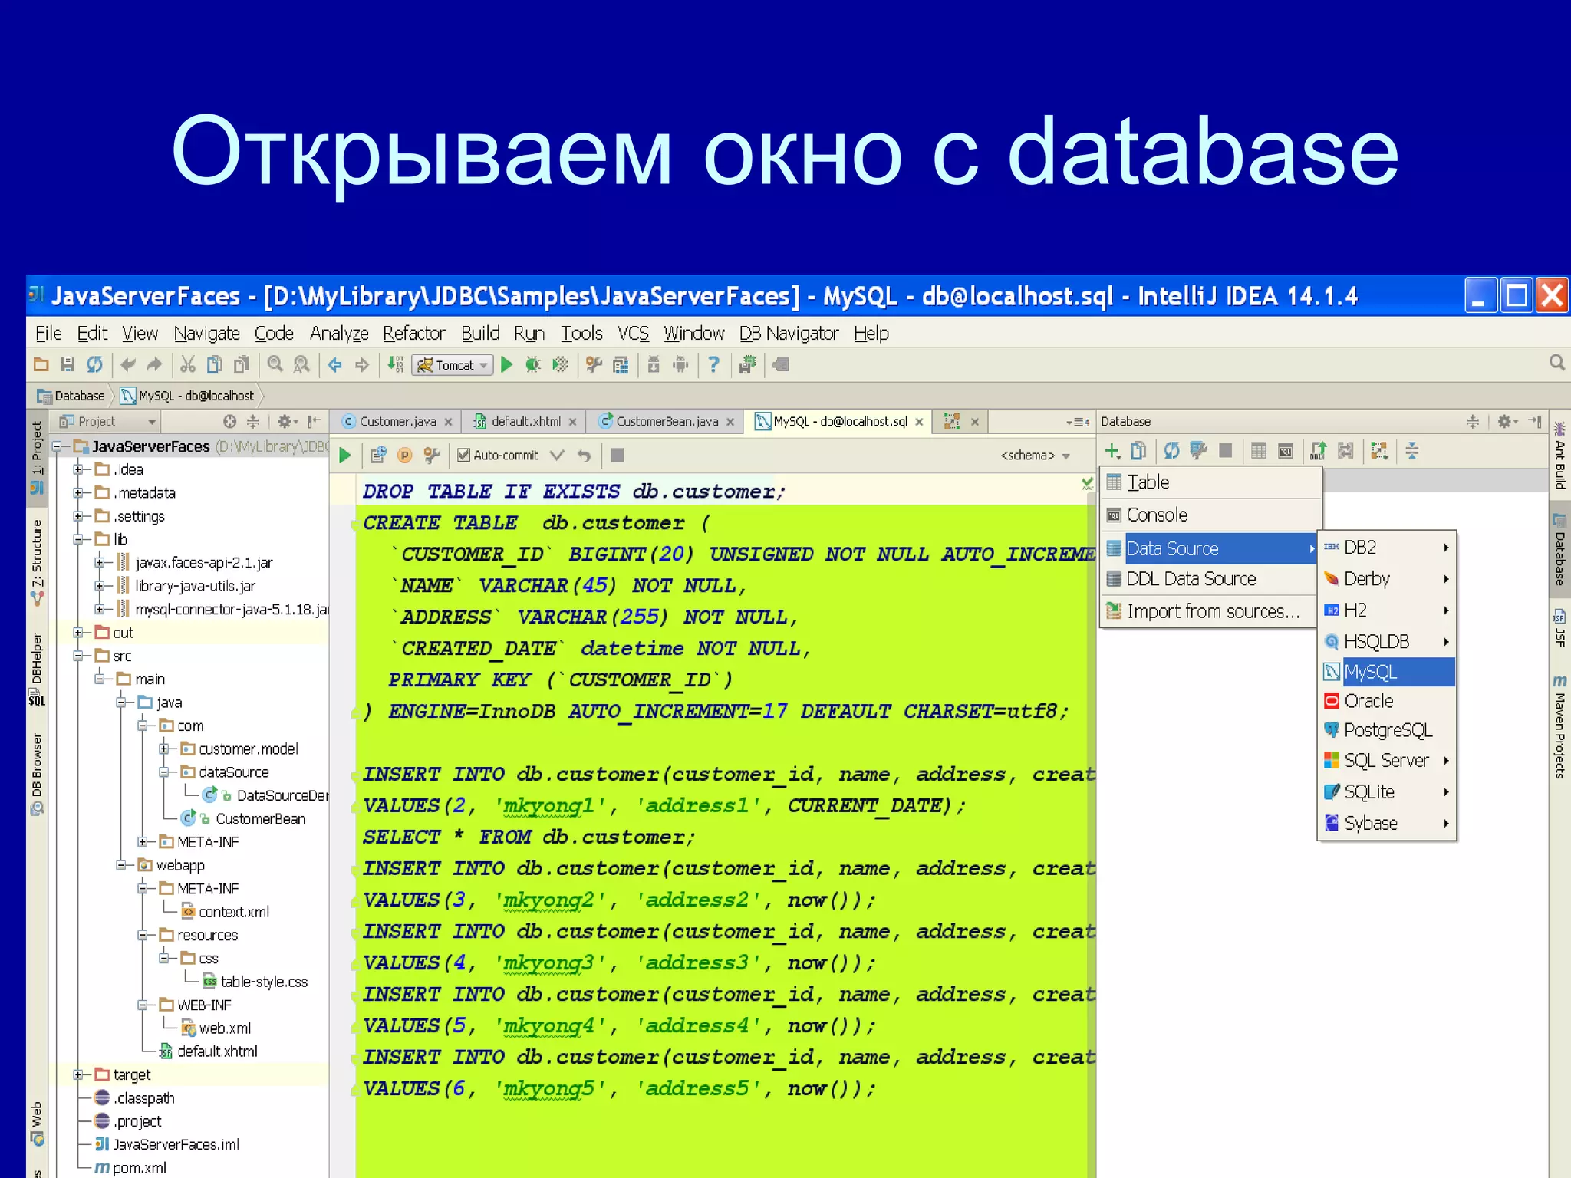Click the Find magnifier icon in toolbar
Viewport: 1571px width, 1178px height.
click(x=275, y=365)
